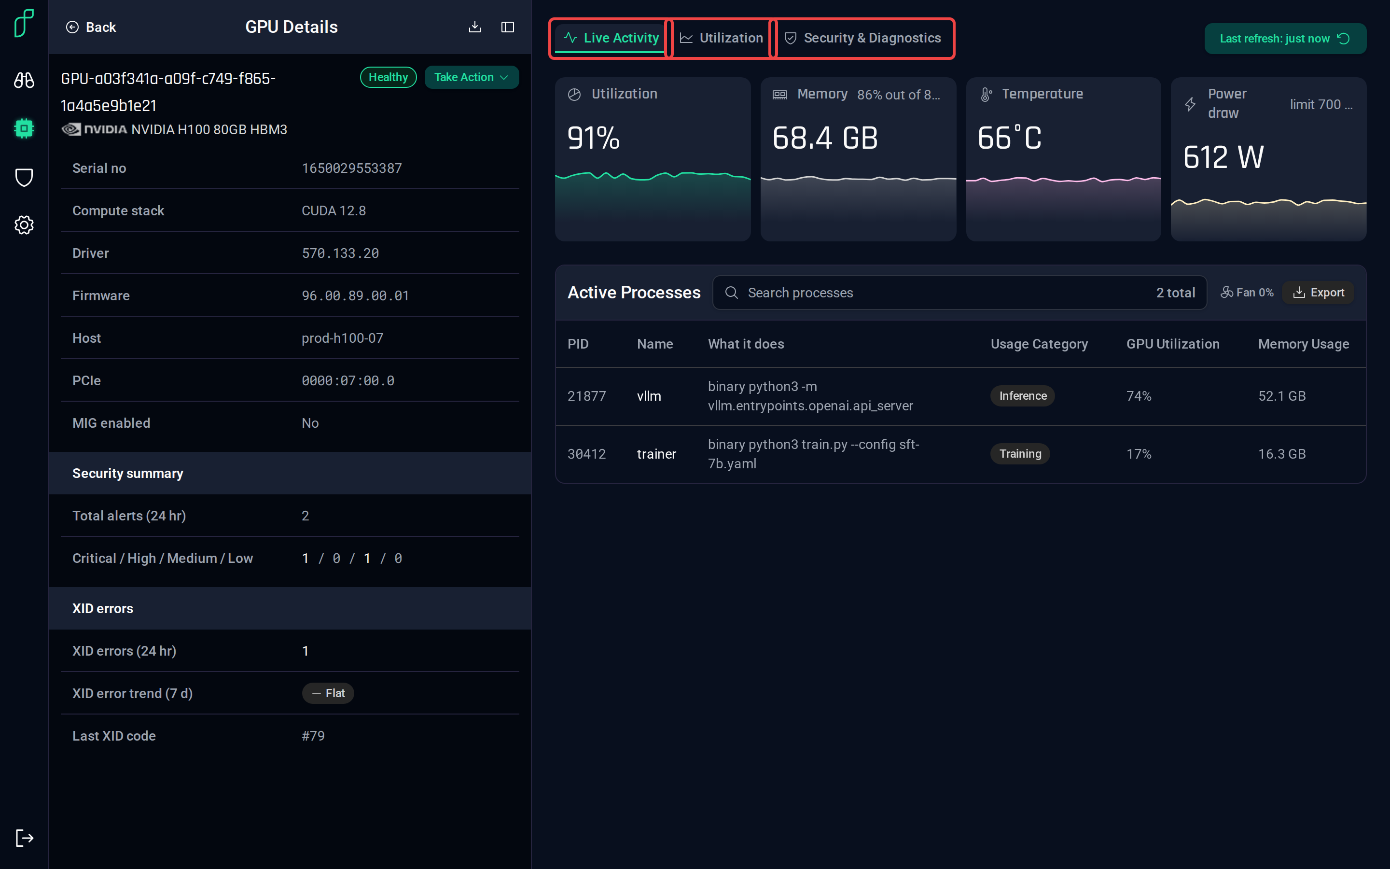Screen dimensions: 1390x869
Task: Select the vllm process name
Action: coord(649,396)
